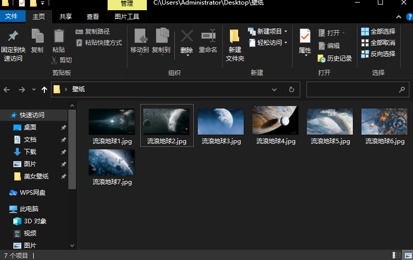The image size is (413, 260).
Task: Select thumbnail 流浪地球5.jpg
Action: [330, 121]
